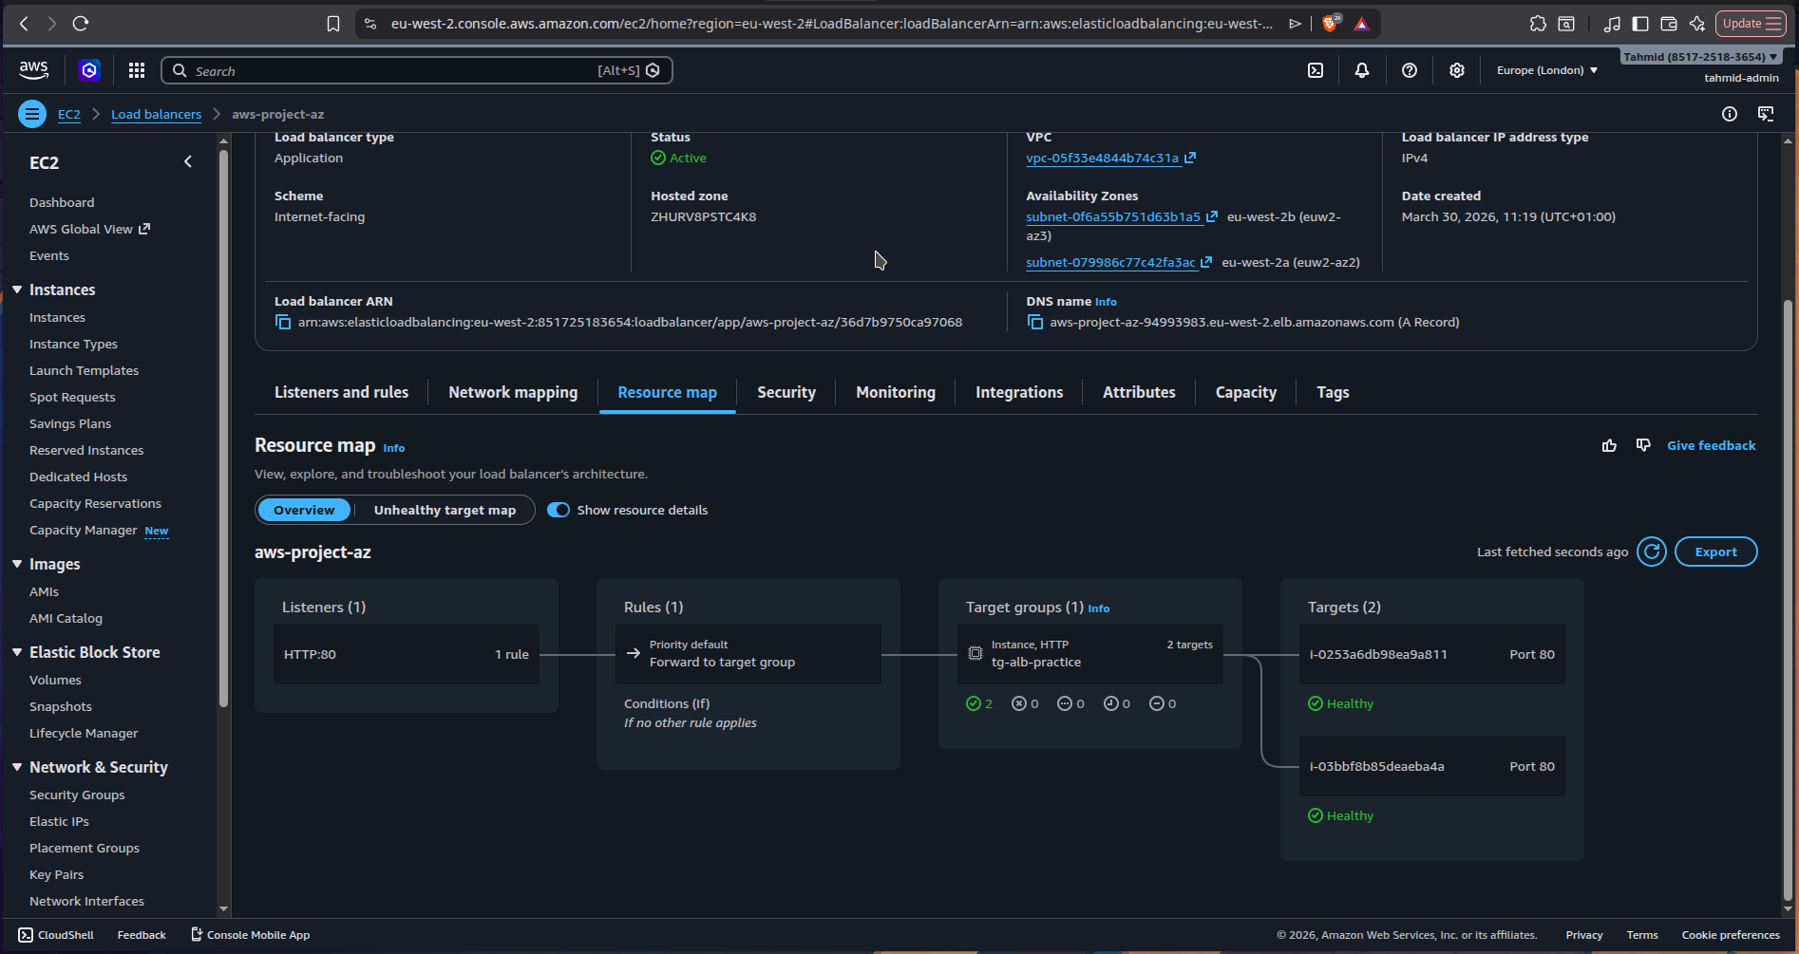Select the HTTP:80 listener card
1799x954 pixels.
point(407,654)
